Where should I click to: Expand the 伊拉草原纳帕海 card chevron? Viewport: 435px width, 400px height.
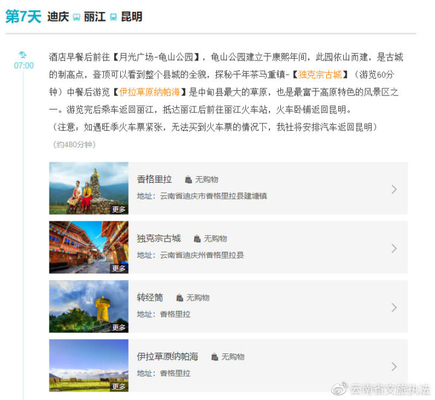pyautogui.click(x=394, y=367)
